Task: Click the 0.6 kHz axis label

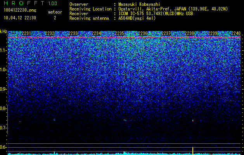Action: 3,147
